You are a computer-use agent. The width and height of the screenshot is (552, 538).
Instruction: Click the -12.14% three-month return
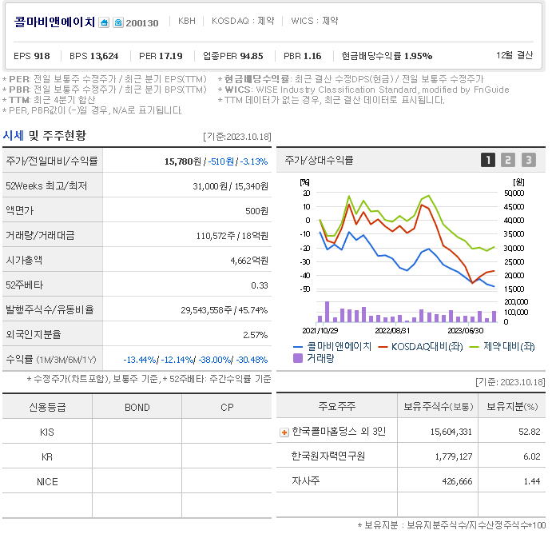(177, 360)
